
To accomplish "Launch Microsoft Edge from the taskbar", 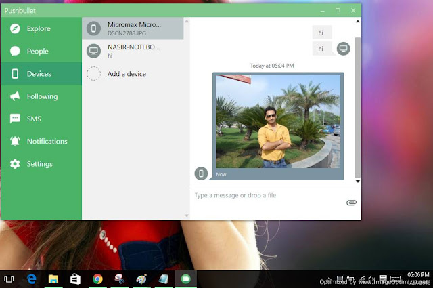I will 32,279.
